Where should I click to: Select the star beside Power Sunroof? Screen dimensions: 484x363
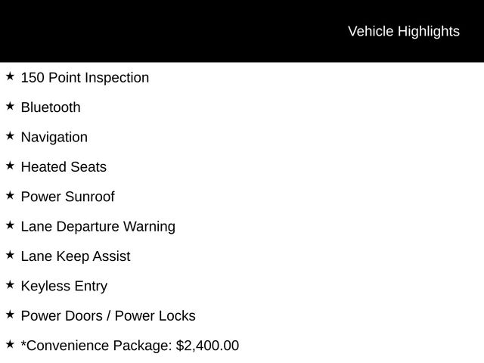click(x=10, y=196)
